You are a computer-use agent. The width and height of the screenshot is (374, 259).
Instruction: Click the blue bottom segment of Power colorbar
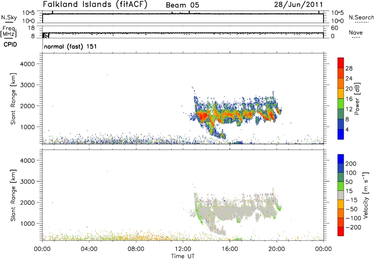tap(341, 134)
